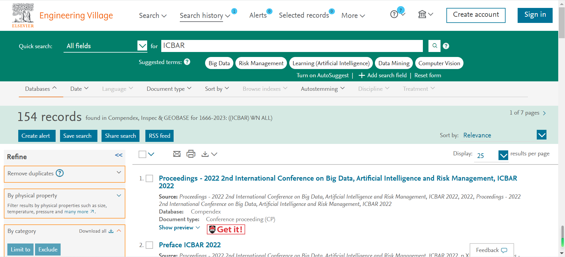
Task: Click into the ICBAR search input field
Action: pos(291,46)
